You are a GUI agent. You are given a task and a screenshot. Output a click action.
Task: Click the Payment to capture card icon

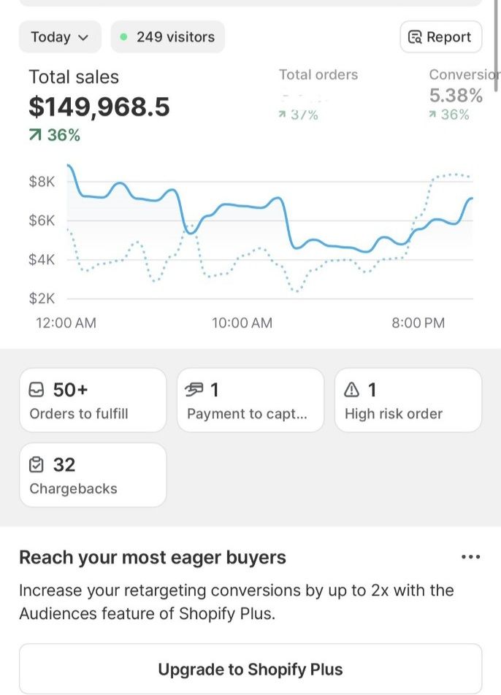pyautogui.click(x=194, y=390)
